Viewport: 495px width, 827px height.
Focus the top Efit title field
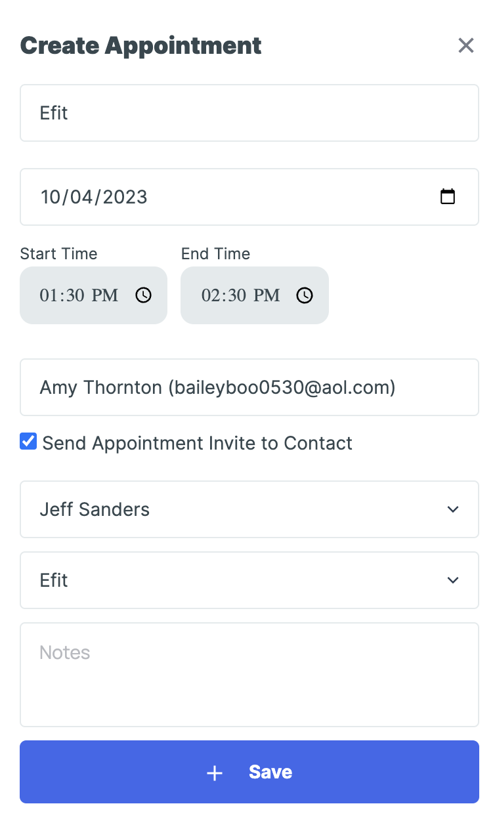[249, 113]
